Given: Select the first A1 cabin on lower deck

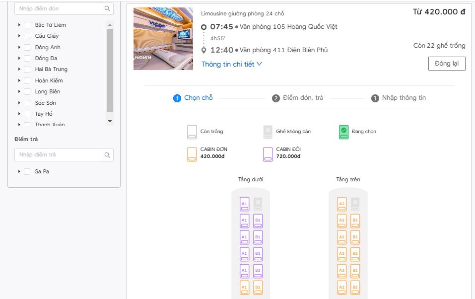Looking at the screenshot, I should (x=244, y=204).
